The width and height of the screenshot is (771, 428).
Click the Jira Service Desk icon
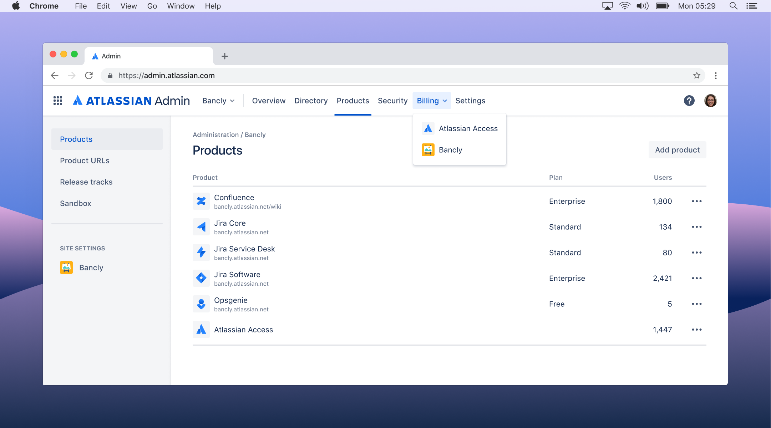coord(201,253)
